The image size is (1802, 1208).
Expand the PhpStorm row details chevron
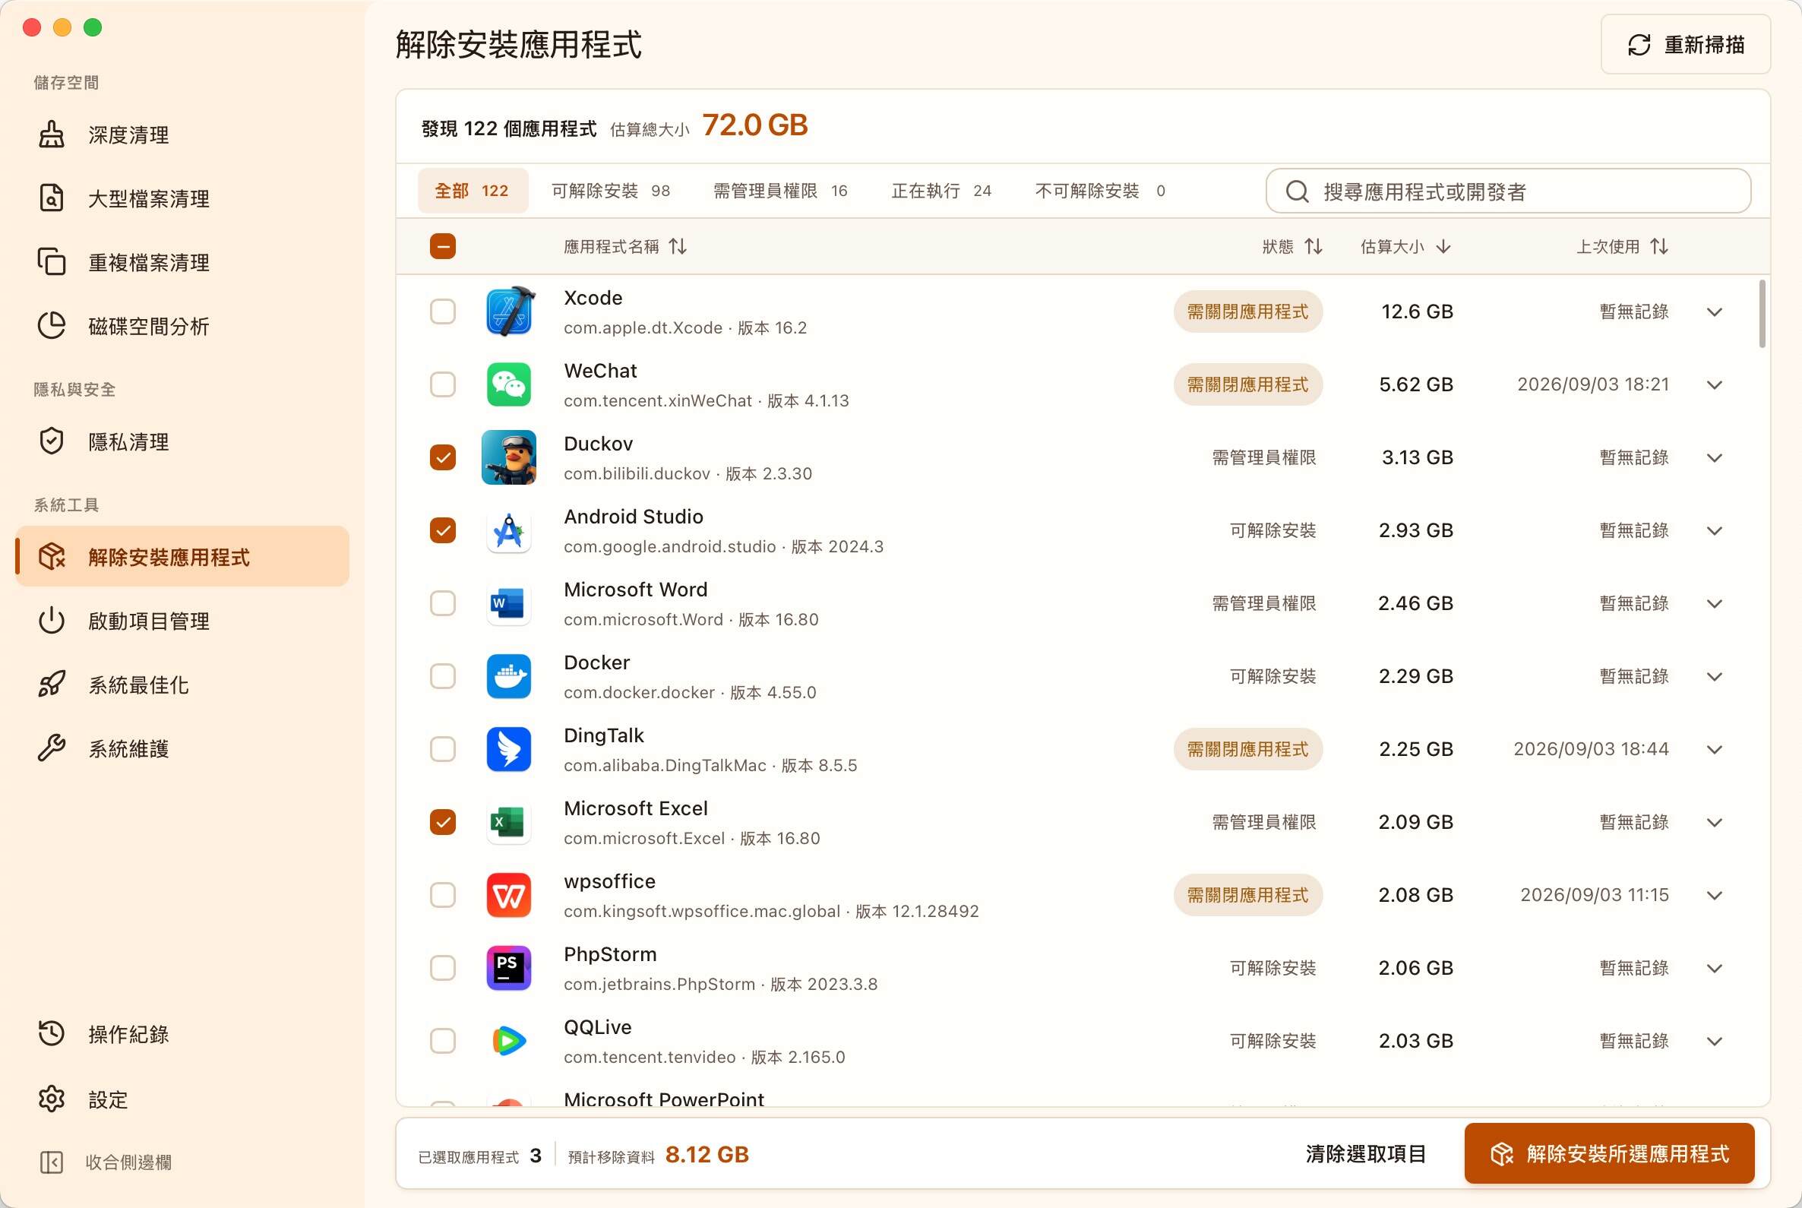point(1714,969)
